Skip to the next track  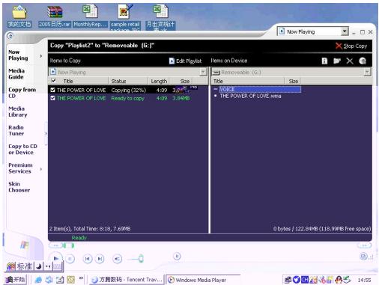pos(100,259)
